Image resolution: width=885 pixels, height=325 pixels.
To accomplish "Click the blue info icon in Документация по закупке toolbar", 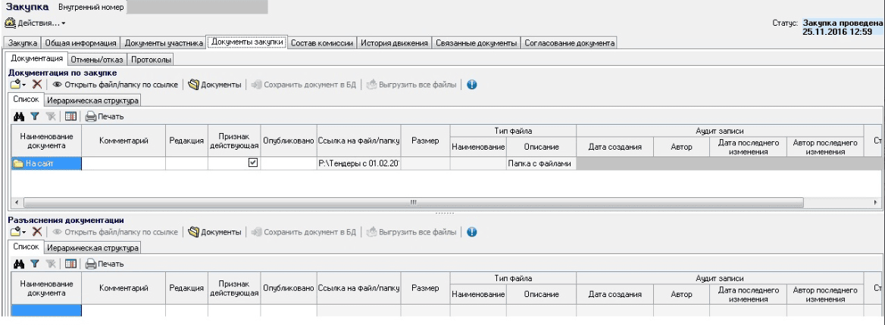I will coord(471,84).
